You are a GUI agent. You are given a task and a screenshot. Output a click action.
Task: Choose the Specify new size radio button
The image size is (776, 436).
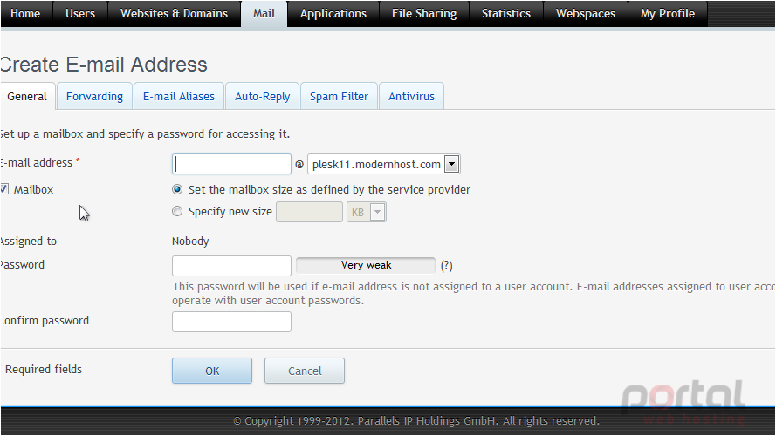click(177, 212)
